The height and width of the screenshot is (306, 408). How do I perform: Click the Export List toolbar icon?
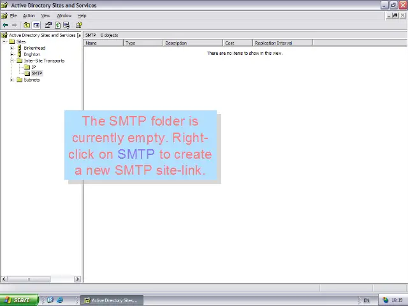coord(66,25)
